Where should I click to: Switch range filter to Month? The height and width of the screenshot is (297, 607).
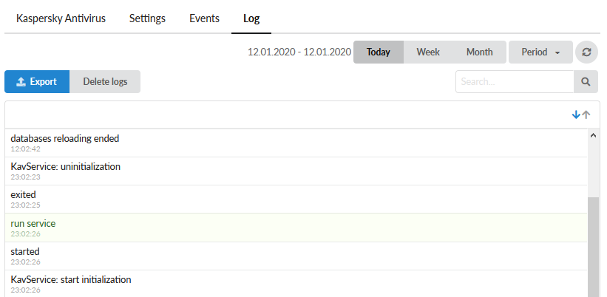tap(479, 52)
